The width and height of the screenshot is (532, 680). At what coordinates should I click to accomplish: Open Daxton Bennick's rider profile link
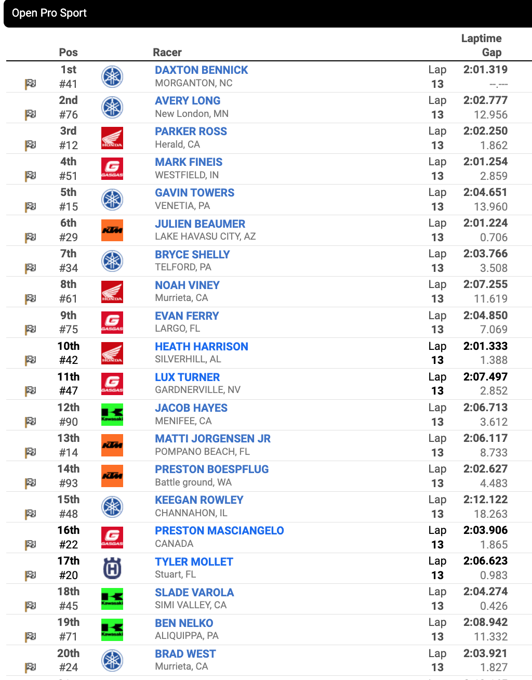click(x=202, y=70)
